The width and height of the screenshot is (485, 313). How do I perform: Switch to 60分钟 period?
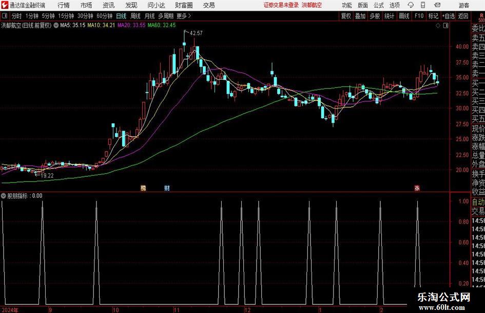click(105, 16)
